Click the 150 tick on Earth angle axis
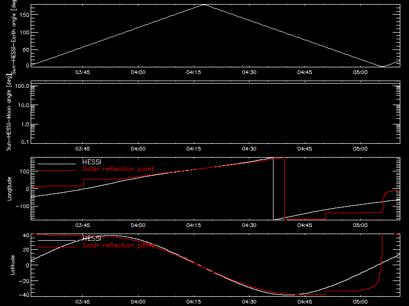The width and height of the screenshot is (409, 306). point(25,15)
